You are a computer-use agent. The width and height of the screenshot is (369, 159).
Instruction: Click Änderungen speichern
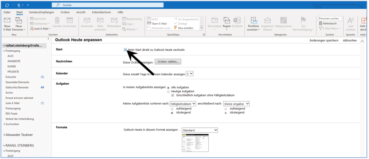point(324,40)
